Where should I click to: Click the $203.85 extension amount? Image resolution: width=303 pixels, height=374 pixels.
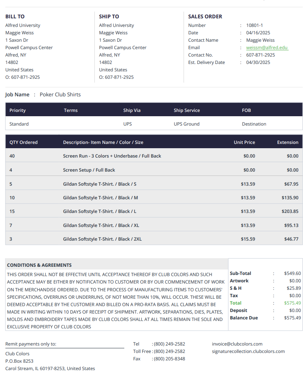(x=290, y=211)
